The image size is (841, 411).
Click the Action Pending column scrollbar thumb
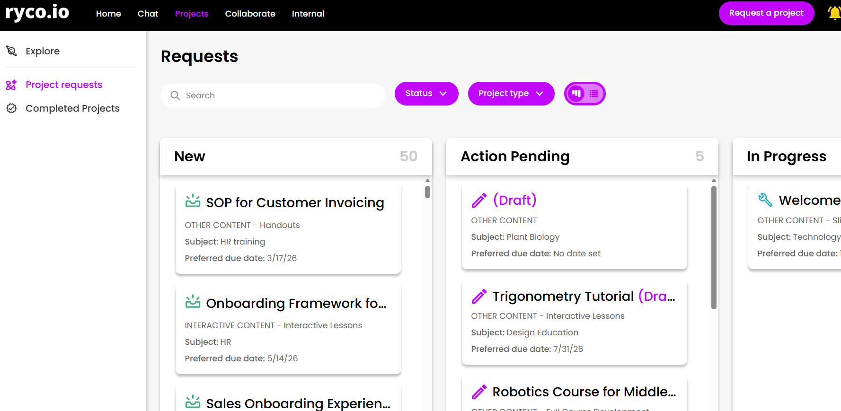pyautogui.click(x=714, y=247)
